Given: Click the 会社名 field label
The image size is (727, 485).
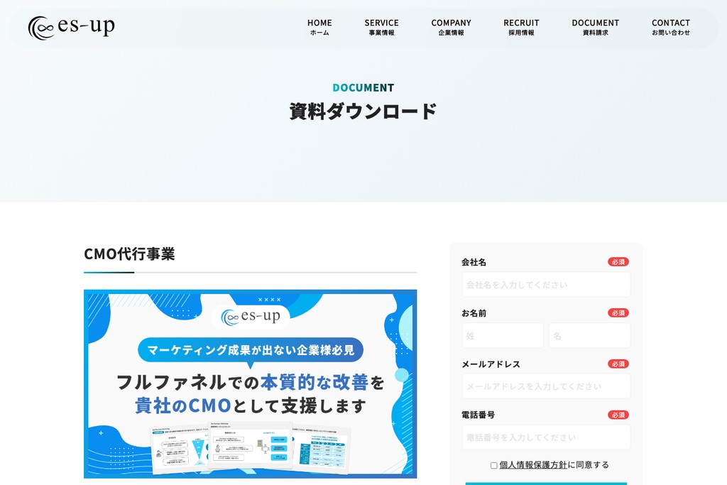Looking at the screenshot, I should click(474, 262).
